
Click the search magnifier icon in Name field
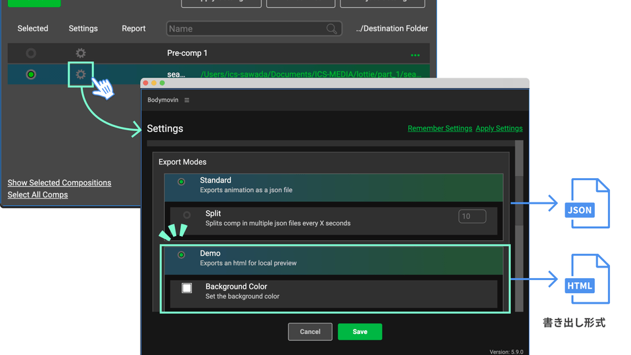(x=333, y=29)
